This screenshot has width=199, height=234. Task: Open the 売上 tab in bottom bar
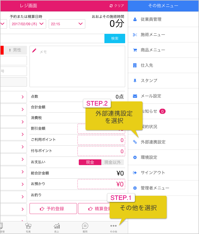click(x=57, y=228)
